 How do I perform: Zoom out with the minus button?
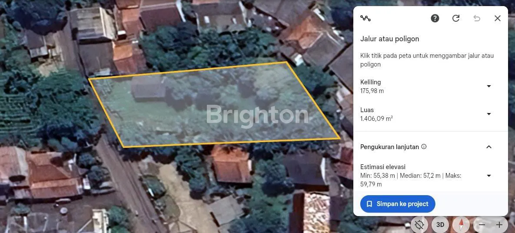(482, 225)
